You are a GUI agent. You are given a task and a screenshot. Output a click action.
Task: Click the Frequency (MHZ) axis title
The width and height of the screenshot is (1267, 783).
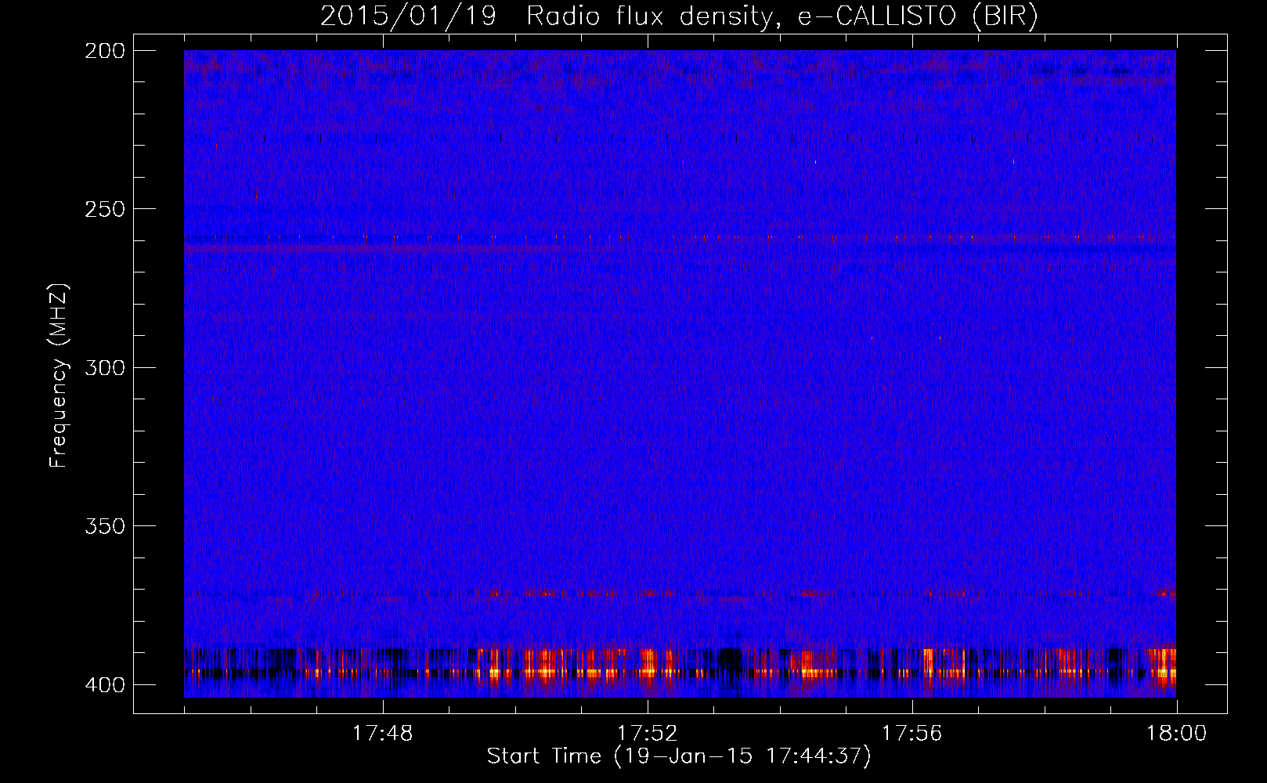pyautogui.click(x=59, y=375)
